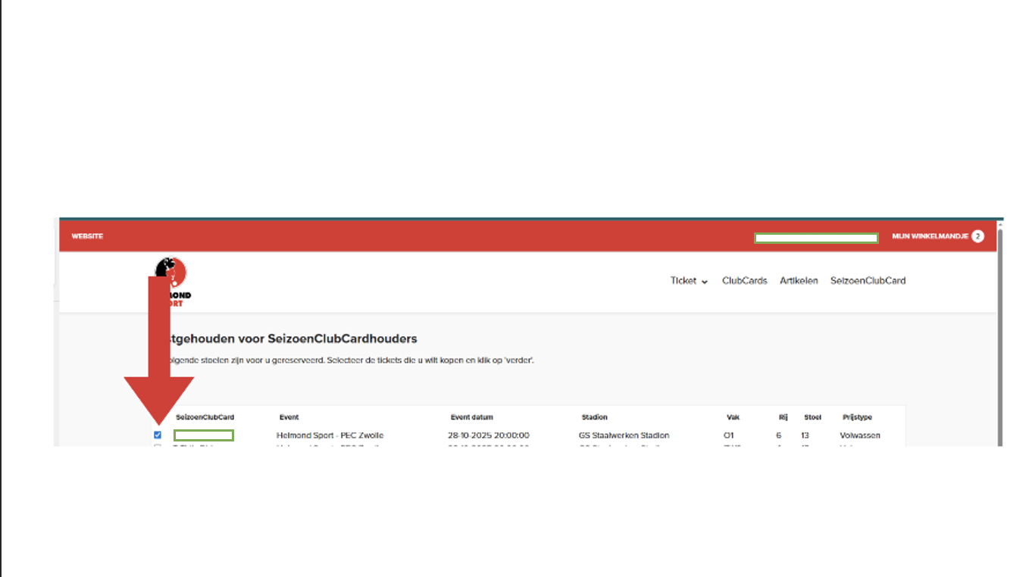
Task: Click the Vak column header
Action: point(732,417)
